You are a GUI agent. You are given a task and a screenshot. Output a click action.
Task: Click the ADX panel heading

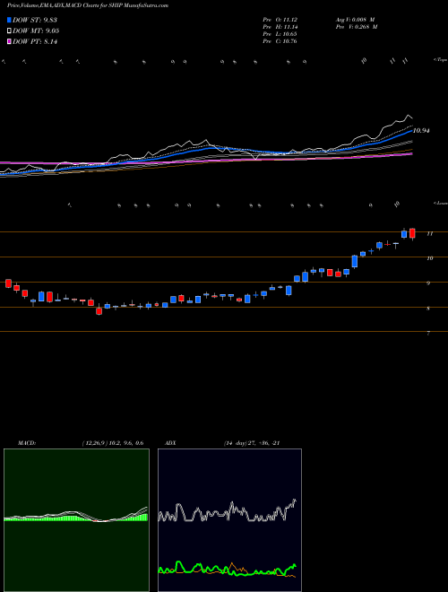coord(168,443)
